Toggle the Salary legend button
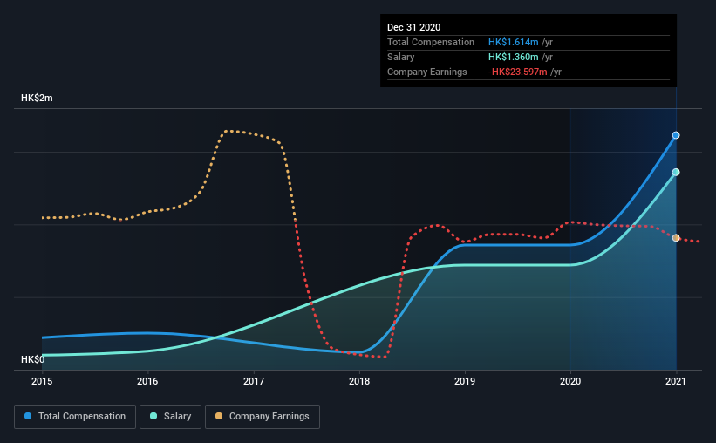Viewport: 716px width, 443px height. pyautogui.click(x=170, y=417)
